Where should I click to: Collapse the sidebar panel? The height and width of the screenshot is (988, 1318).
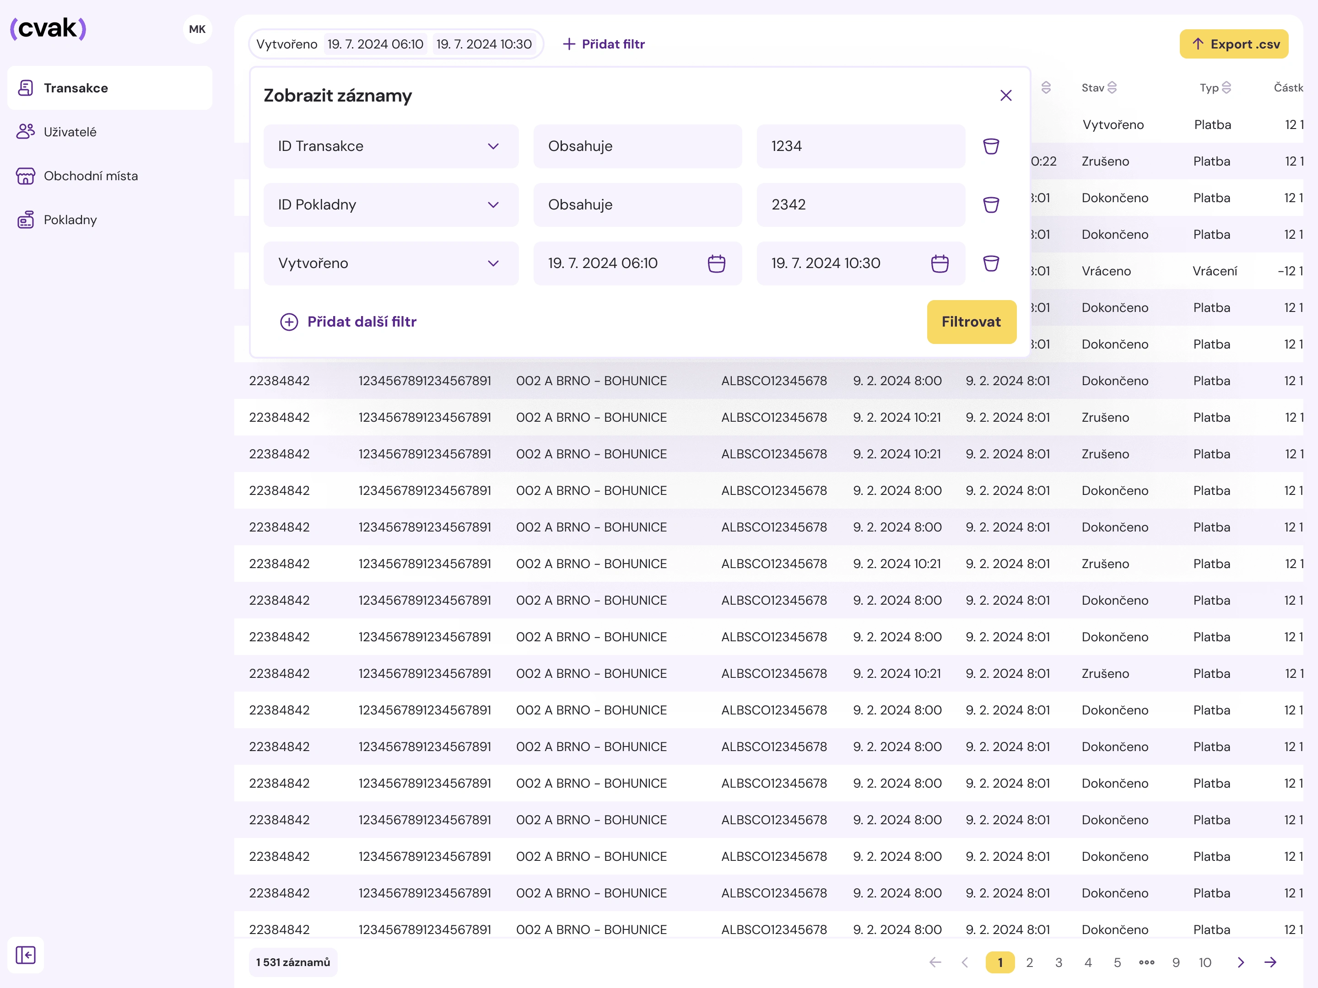coord(26,955)
